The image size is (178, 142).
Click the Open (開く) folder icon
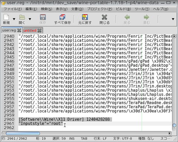(x=22, y=17)
